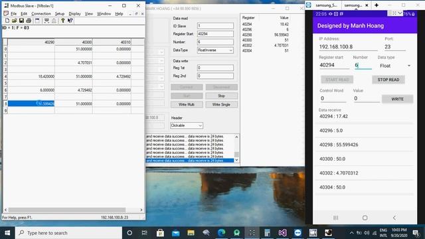Open File Explorer from taskbar
Image resolution: width=425 pixels, height=239 pixels.
click(x=191, y=233)
